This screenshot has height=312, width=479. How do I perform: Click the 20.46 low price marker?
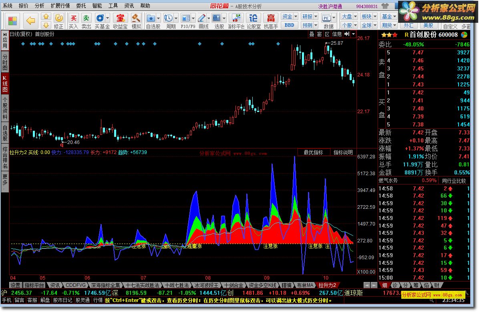click(73, 142)
